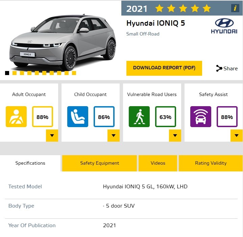Open the Videos tab

(158, 163)
